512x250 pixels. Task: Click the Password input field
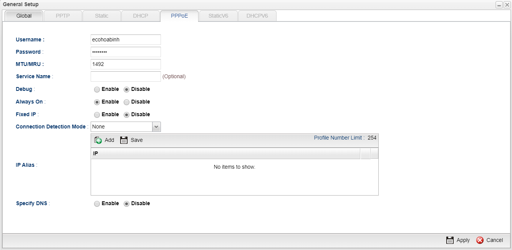126,52
